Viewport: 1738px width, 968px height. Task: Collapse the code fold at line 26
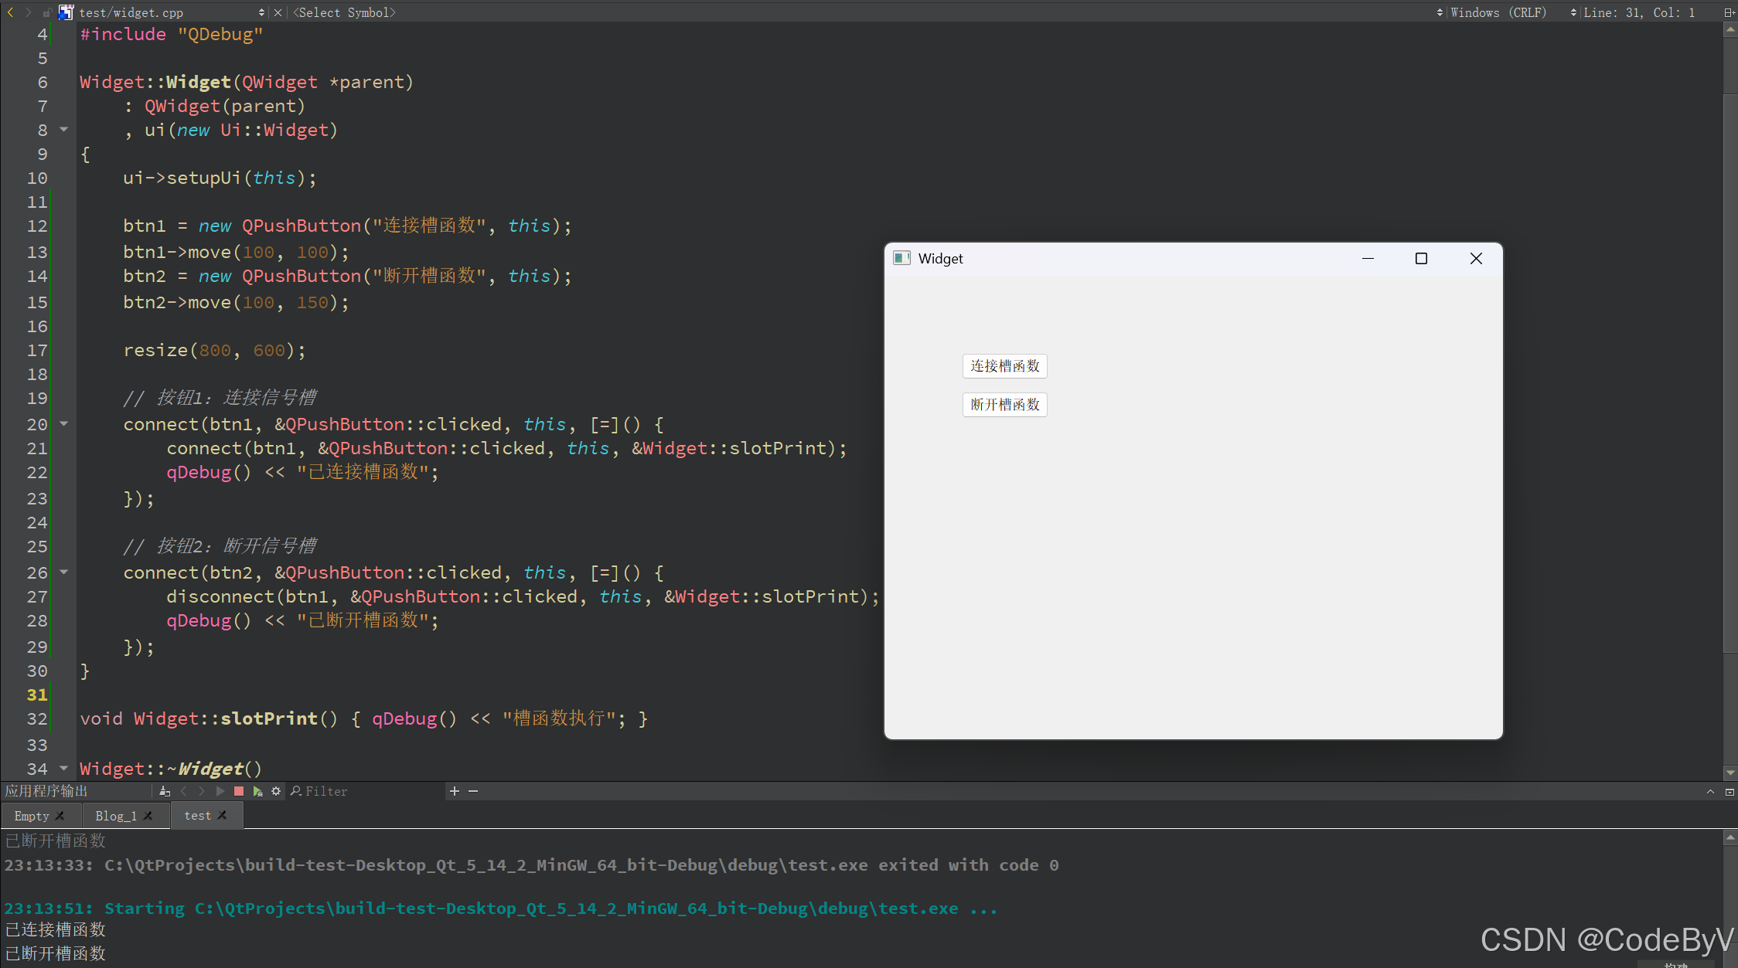click(64, 572)
